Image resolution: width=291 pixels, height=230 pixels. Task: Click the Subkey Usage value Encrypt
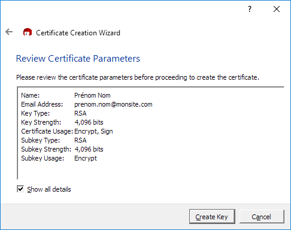tap(86, 158)
